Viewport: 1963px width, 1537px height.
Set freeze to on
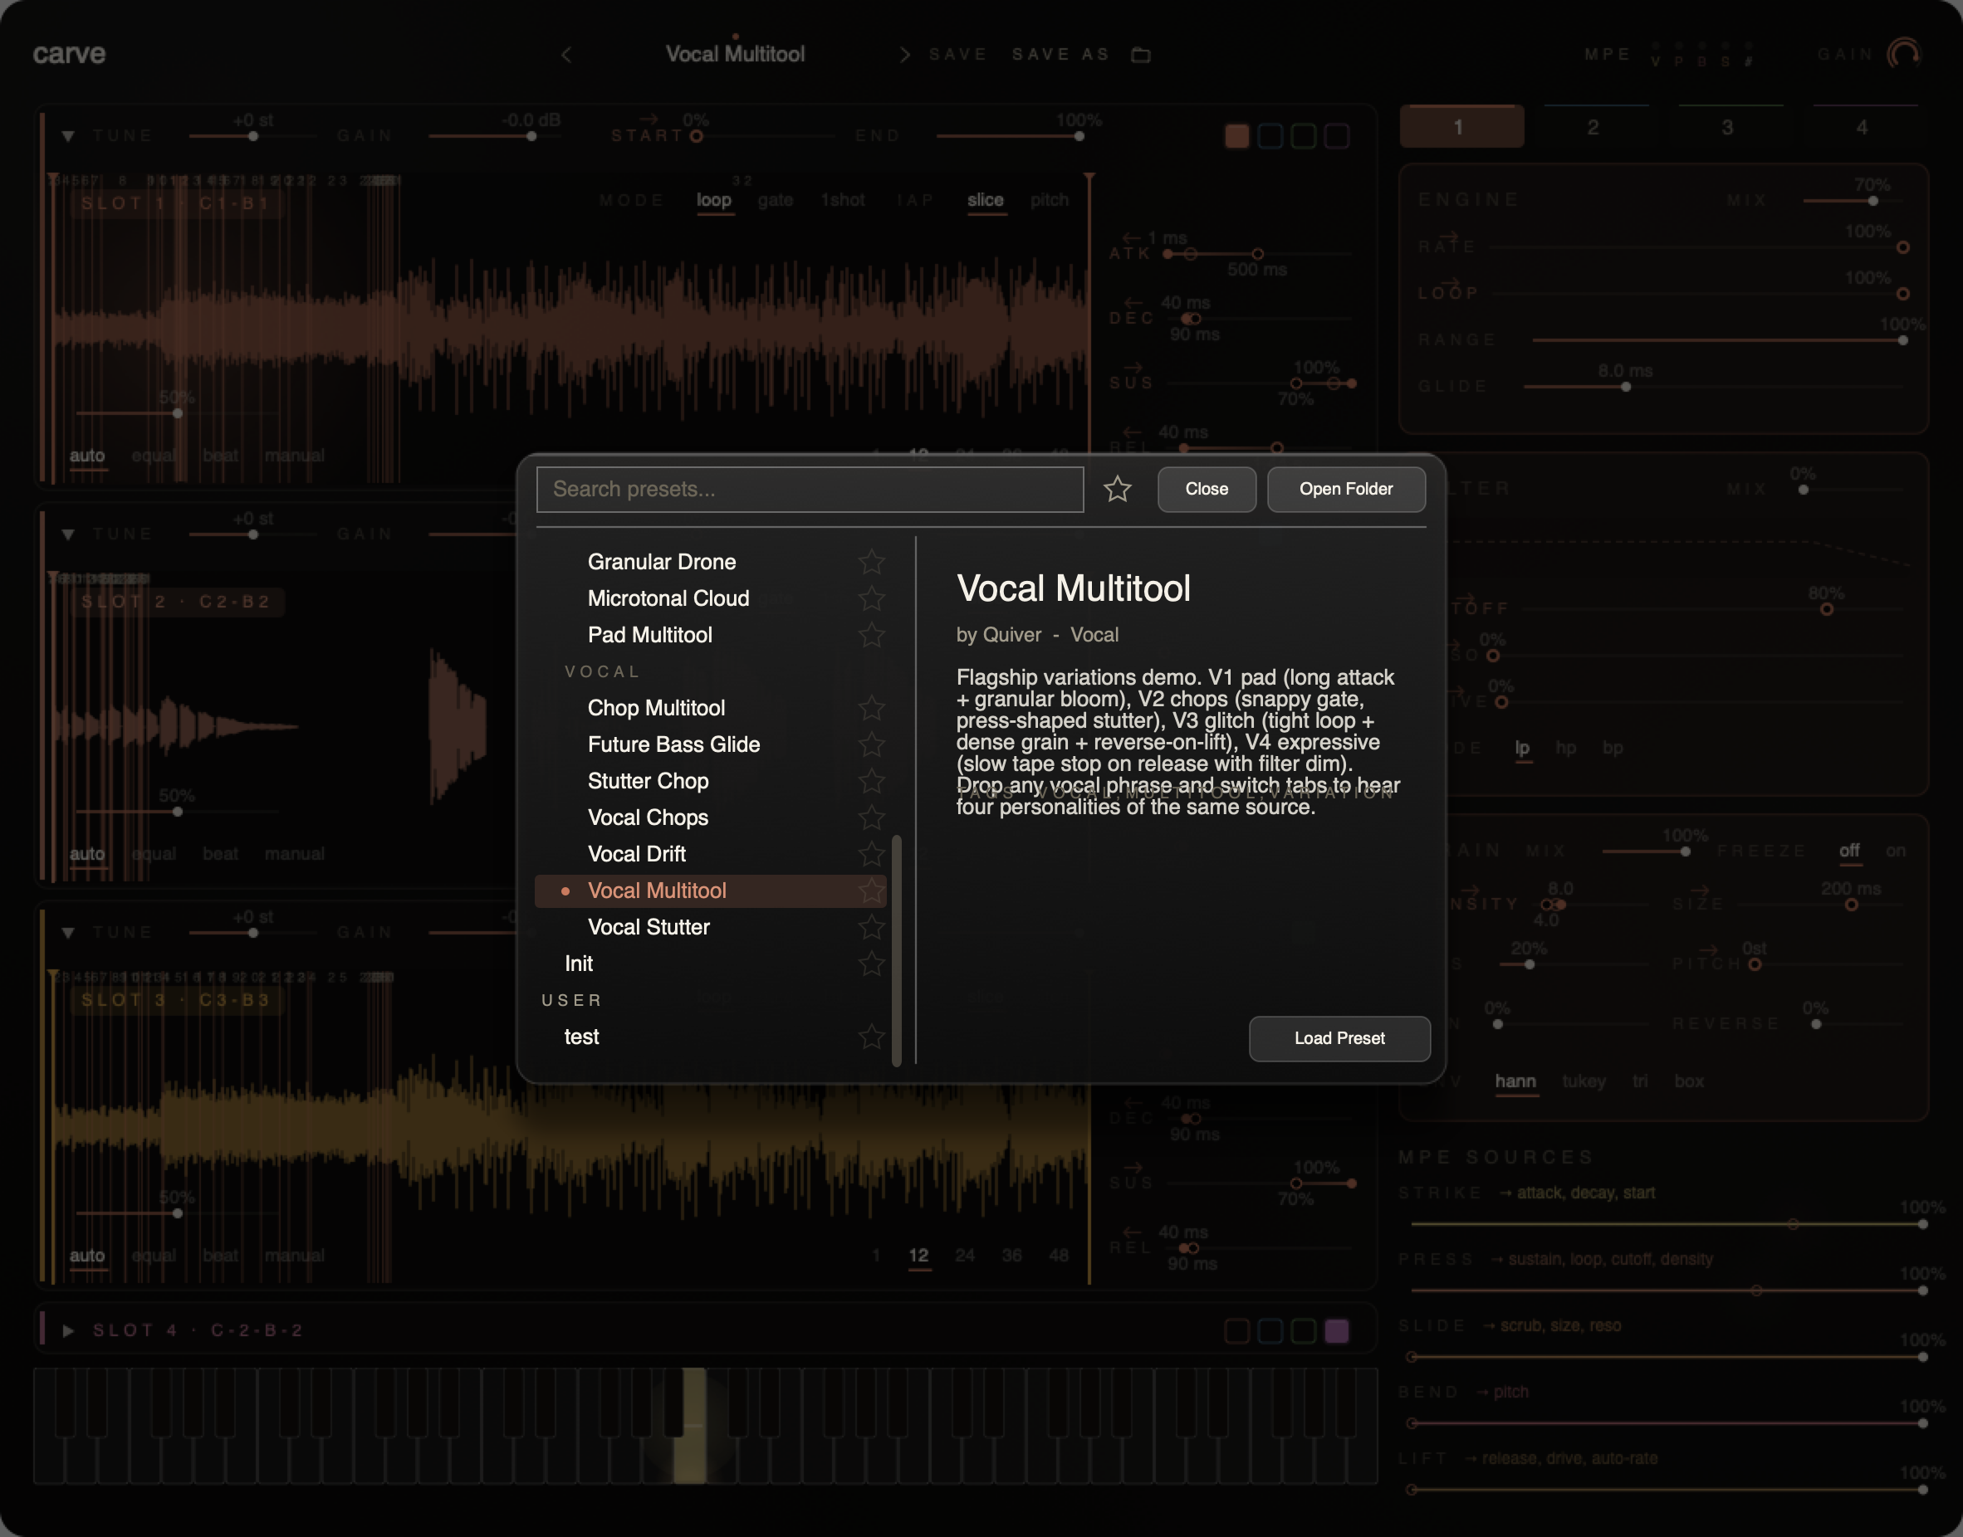point(1896,851)
